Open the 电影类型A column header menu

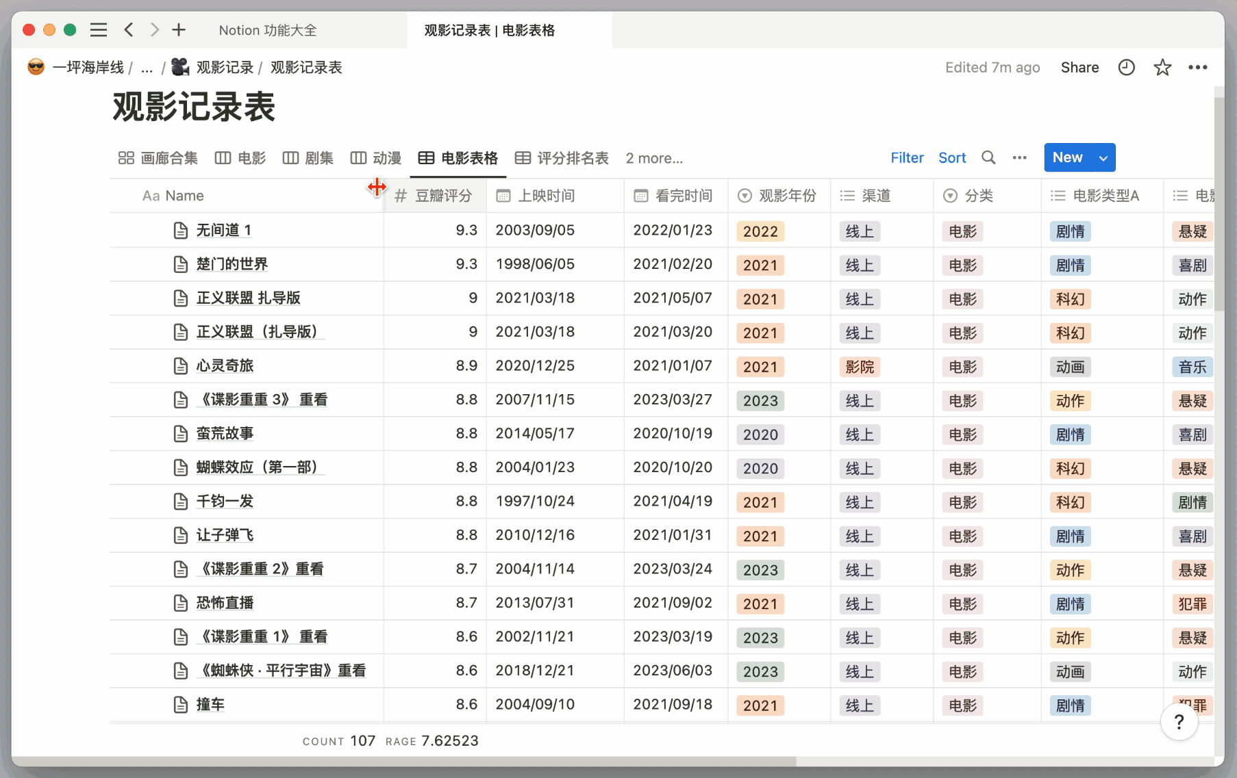pyautogui.click(x=1103, y=196)
